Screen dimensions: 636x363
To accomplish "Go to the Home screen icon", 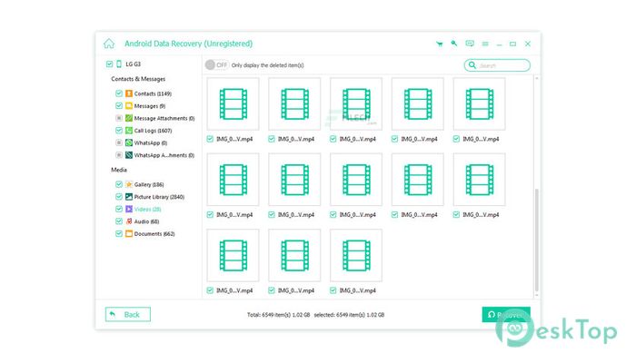I will click(x=109, y=44).
